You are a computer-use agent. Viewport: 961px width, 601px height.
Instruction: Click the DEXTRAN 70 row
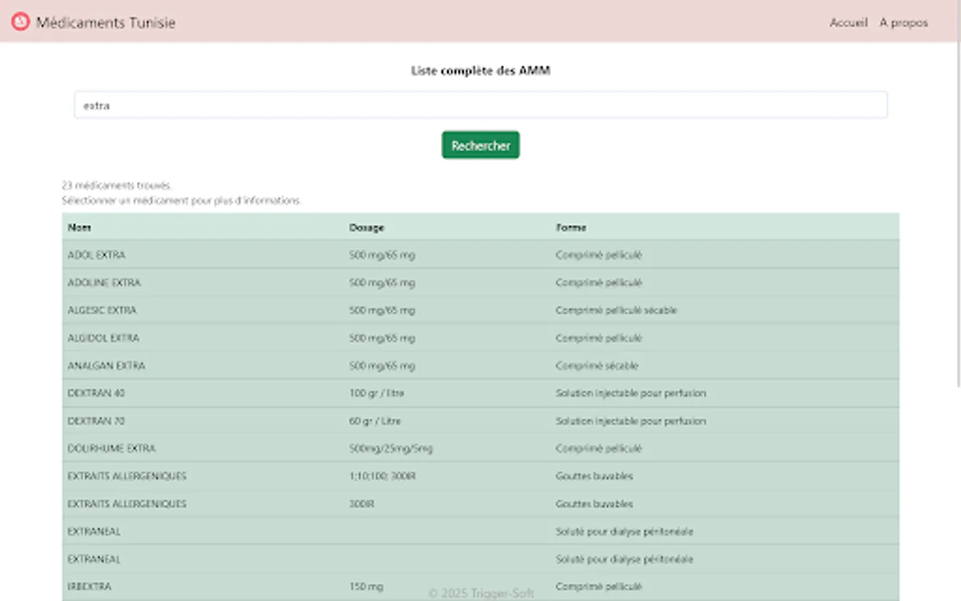pyautogui.click(x=267, y=421)
